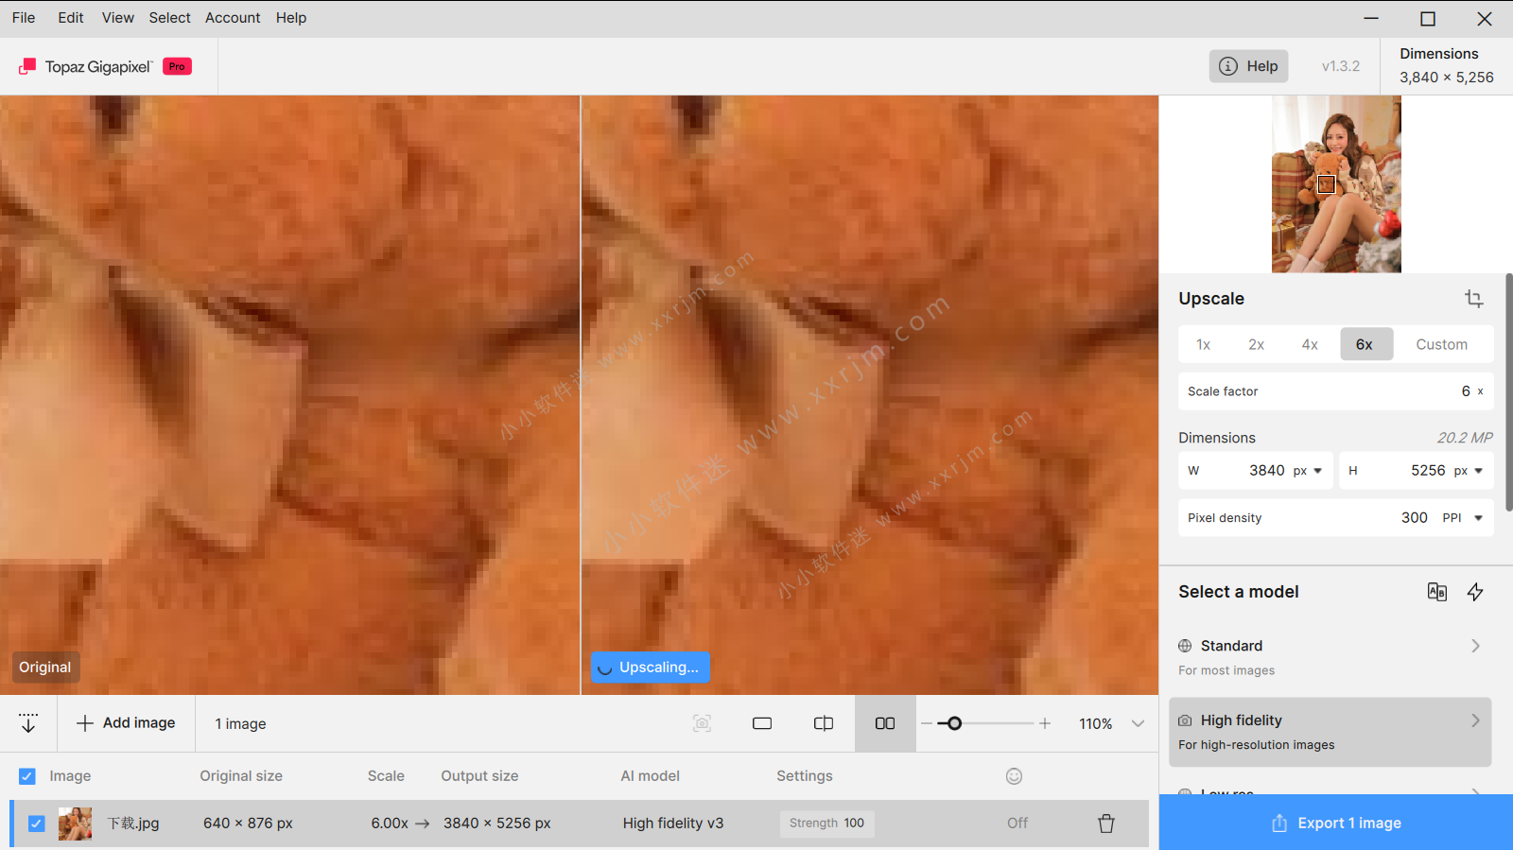This screenshot has width=1513, height=850.
Task: Open the zoom level dropdown arrow
Action: point(1138,723)
